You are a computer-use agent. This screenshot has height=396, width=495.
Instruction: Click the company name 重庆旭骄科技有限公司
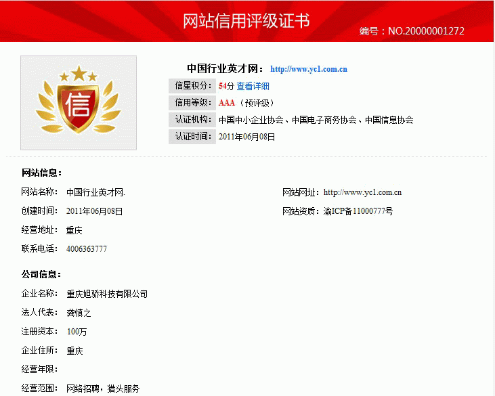[107, 294]
